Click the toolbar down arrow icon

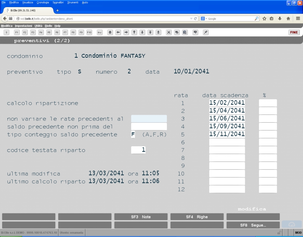pos(142,32)
